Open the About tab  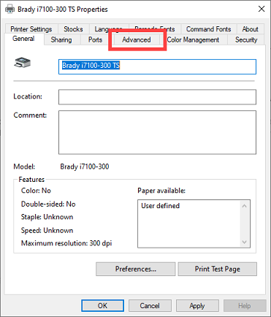click(x=251, y=29)
